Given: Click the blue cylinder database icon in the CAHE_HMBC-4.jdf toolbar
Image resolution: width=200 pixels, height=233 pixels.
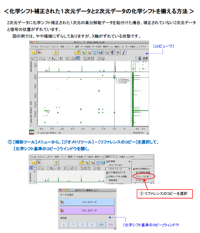Looking at the screenshot, I should 95,52.
